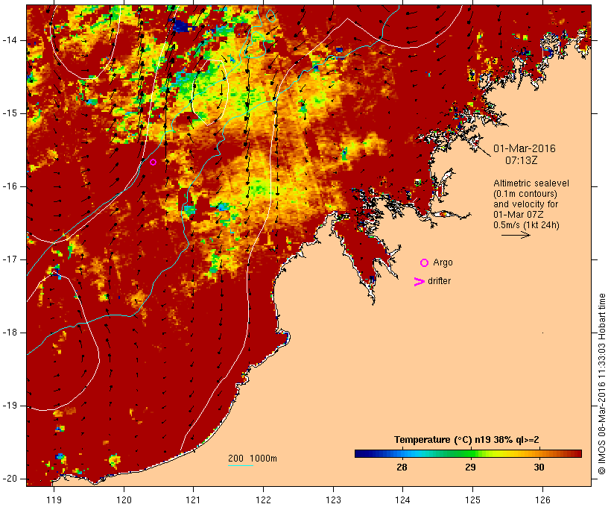Click the '-14' latitude axis label
This screenshot has width=611, height=507.
point(9,40)
